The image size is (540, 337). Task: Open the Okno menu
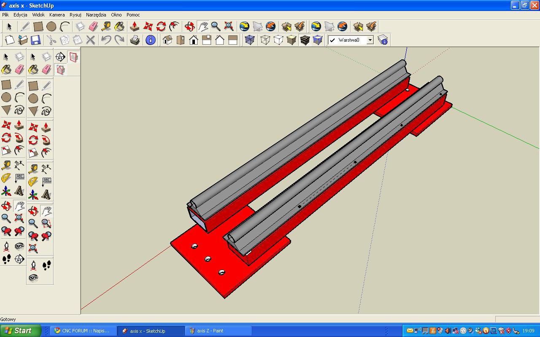pos(116,15)
